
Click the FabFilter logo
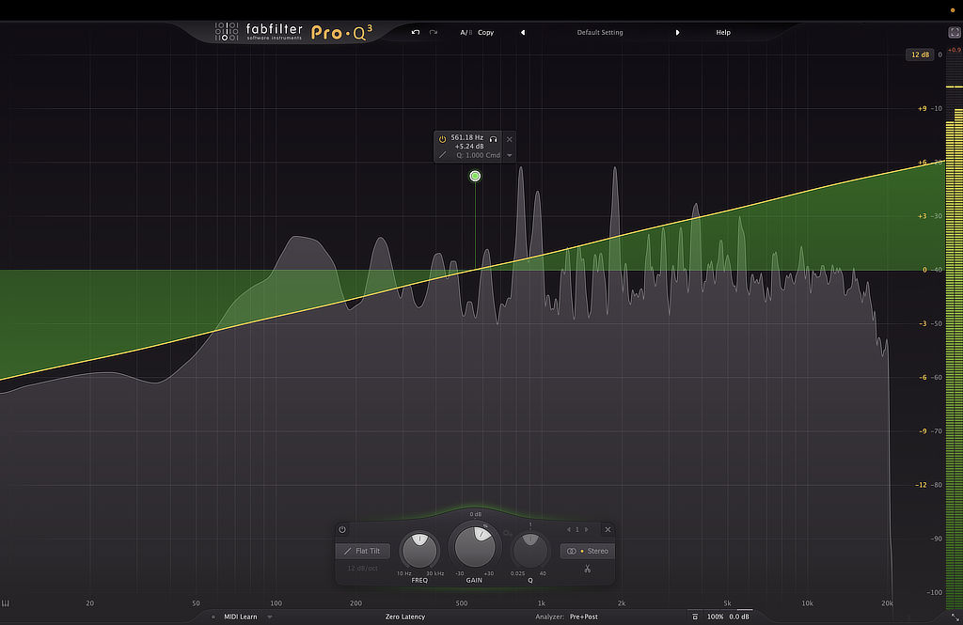tap(274, 30)
